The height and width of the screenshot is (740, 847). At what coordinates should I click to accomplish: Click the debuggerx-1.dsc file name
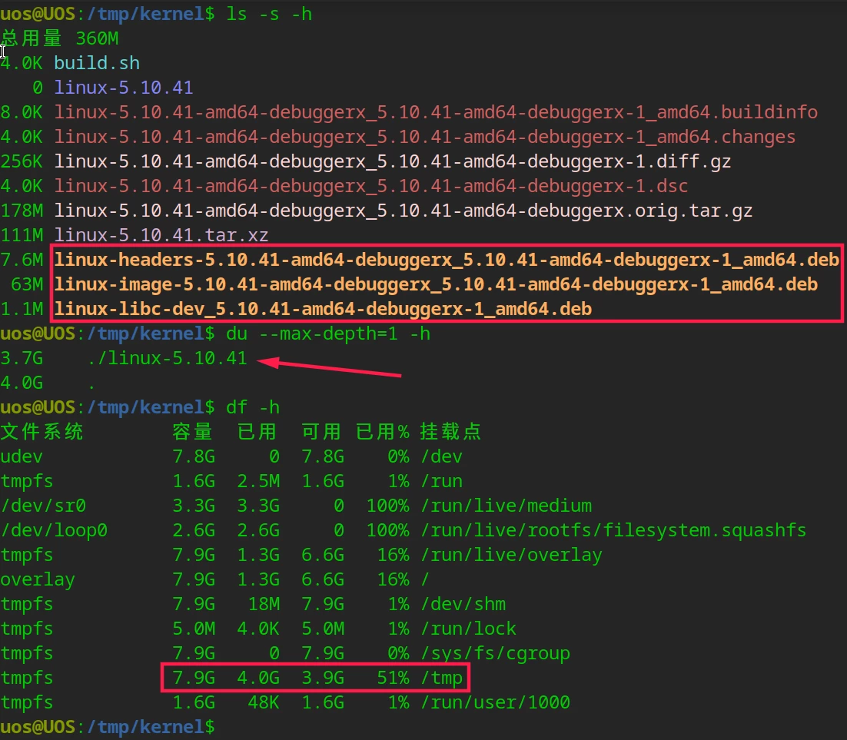tap(370, 186)
